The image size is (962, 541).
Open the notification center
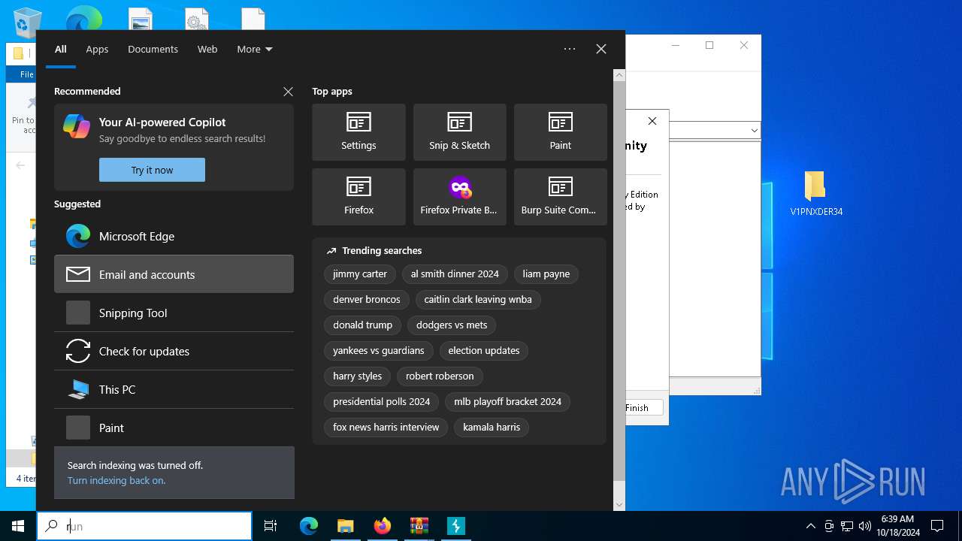[x=937, y=526]
